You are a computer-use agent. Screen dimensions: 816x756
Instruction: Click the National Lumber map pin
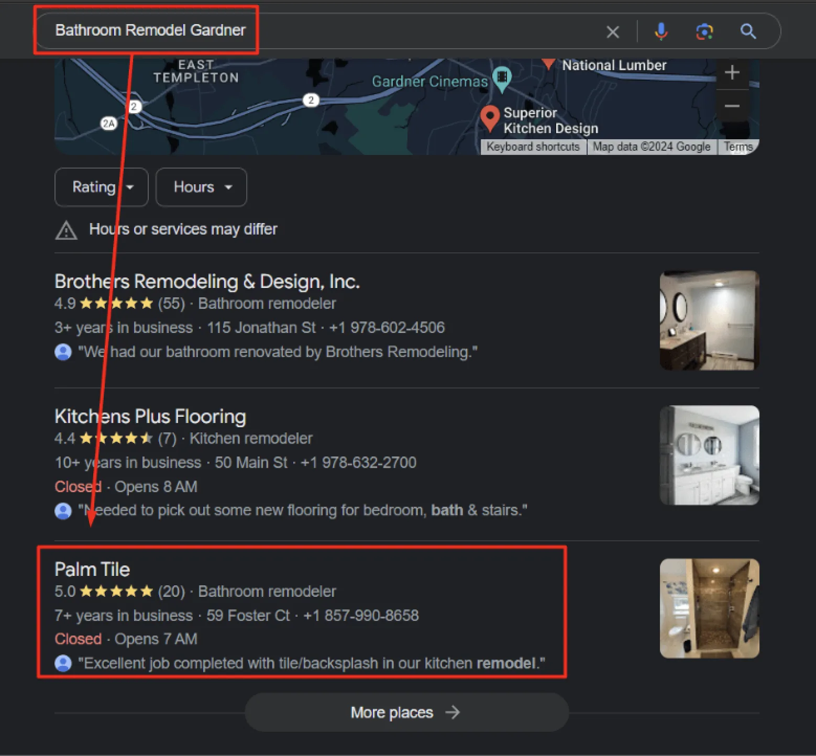(x=548, y=63)
